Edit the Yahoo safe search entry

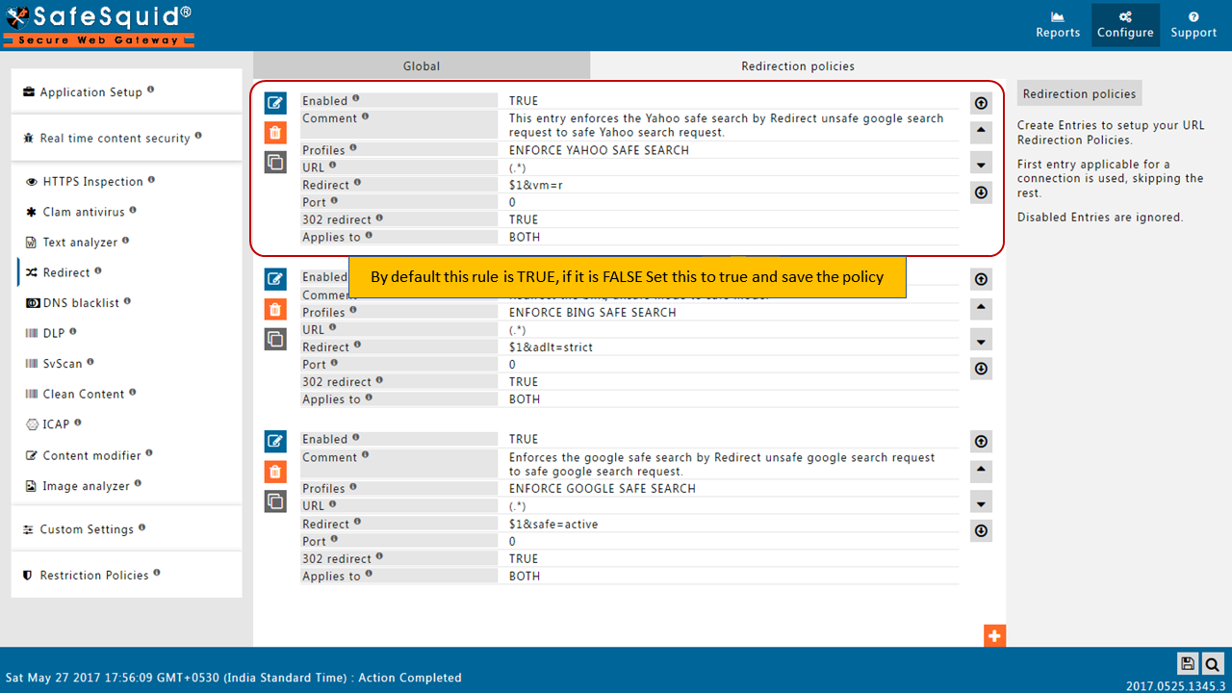pyautogui.click(x=275, y=103)
